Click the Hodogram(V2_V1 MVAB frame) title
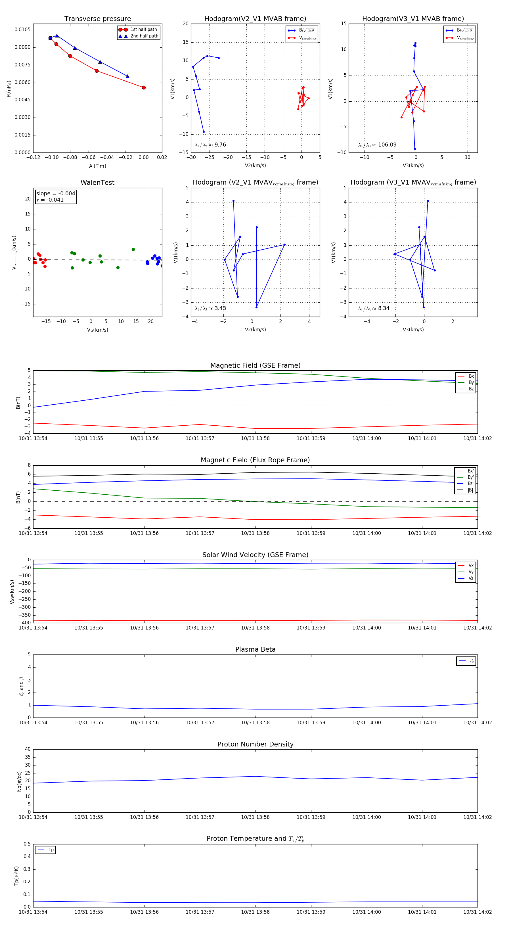 click(x=255, y=19)
